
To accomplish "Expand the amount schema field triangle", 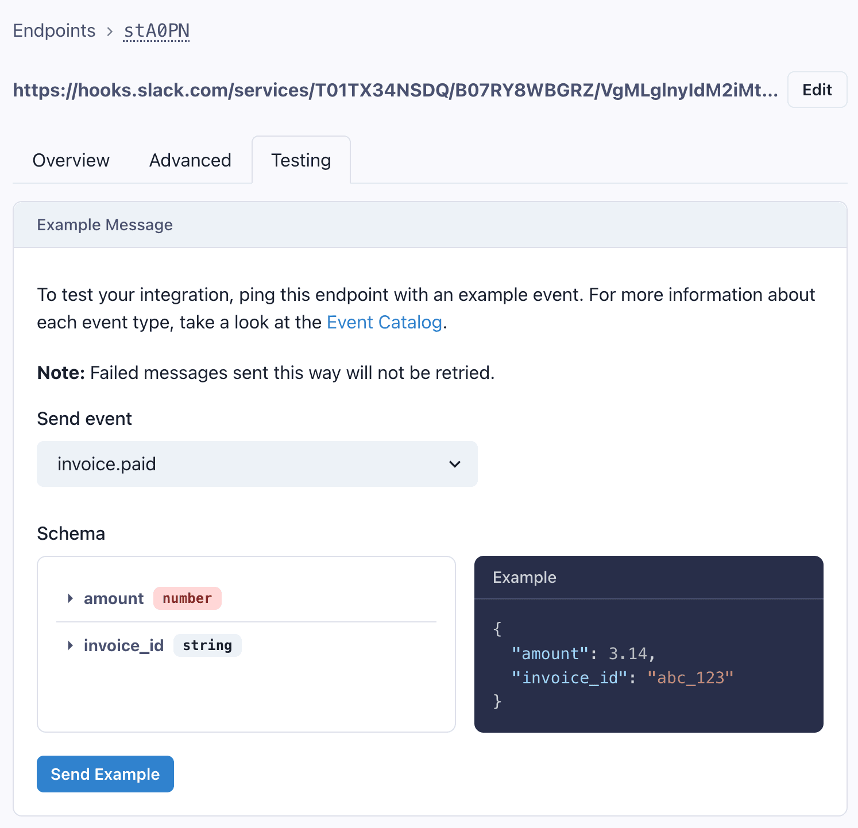I will pyautogui.click(x=70, y=598).
